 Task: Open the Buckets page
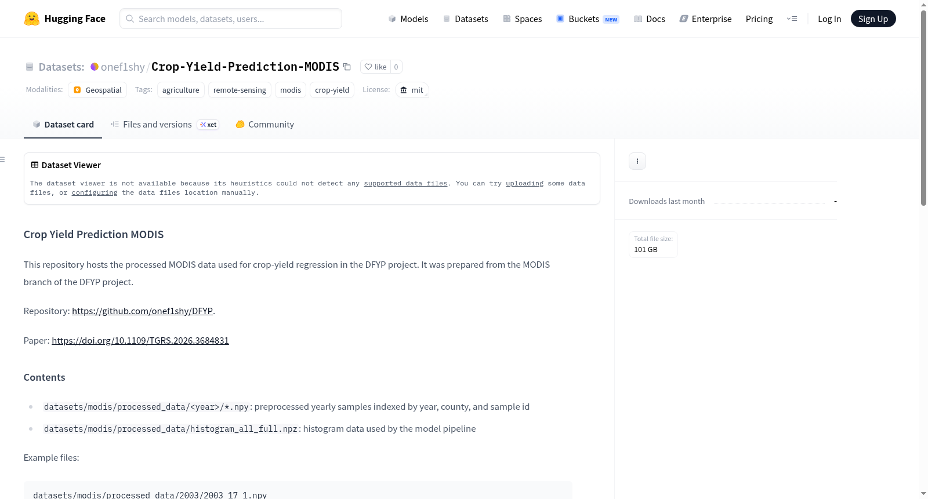(588, 19)
